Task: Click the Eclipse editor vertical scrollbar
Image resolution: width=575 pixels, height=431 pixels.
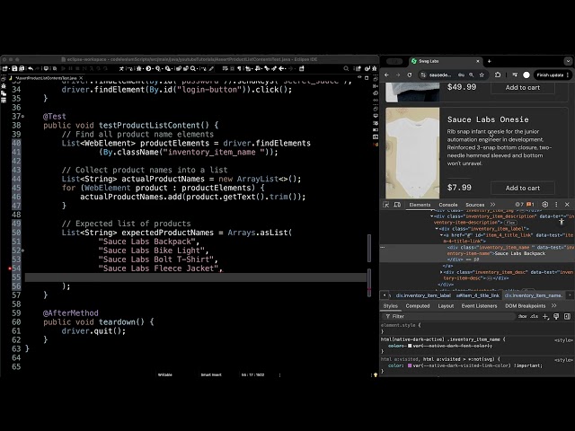Action: tap(369, 248)
